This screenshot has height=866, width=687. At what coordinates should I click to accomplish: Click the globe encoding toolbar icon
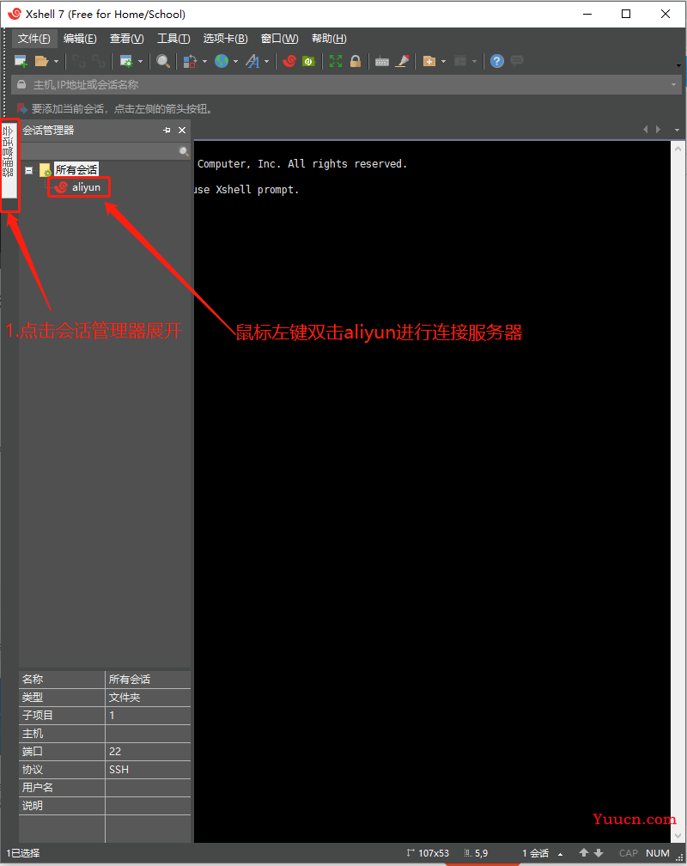click(x=222, y=61)
